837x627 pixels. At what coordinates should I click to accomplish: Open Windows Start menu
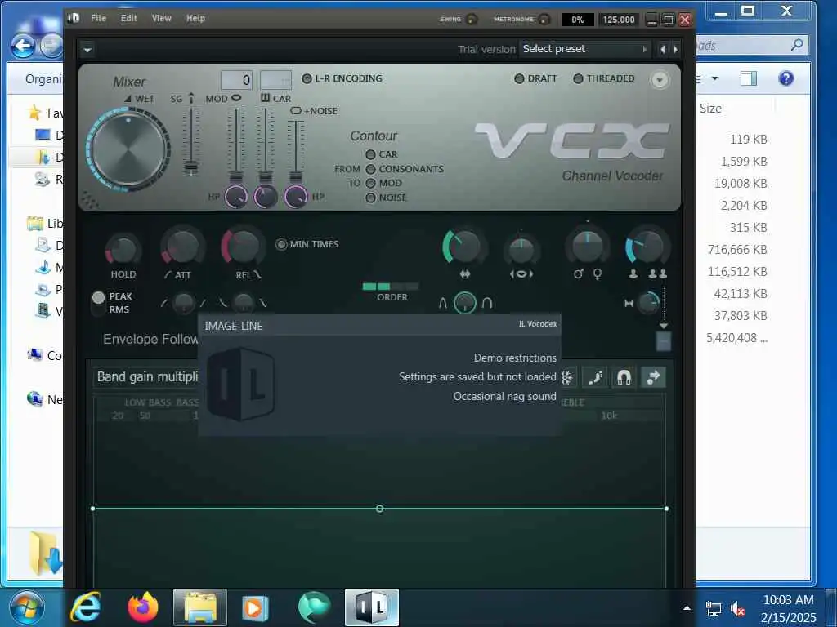tap(27, 607)
